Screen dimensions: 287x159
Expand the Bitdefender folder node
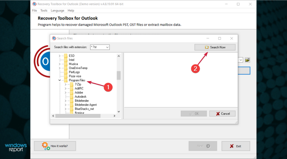pyautogui.click(x=65, y=100)
